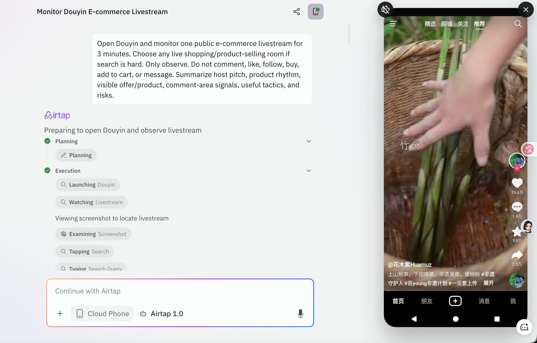Like the video with the heart icon
The height and width of the screenshot is (343, 537).
pos(517,183)
